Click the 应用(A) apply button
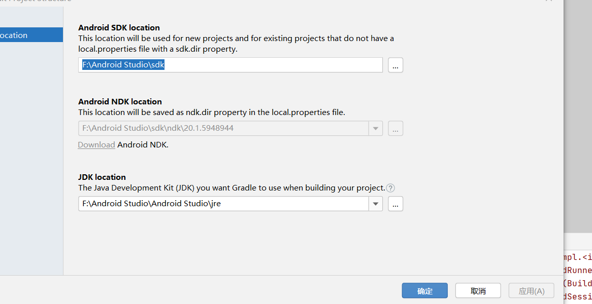Screen dimensions: 592x304 pos(531,291)
